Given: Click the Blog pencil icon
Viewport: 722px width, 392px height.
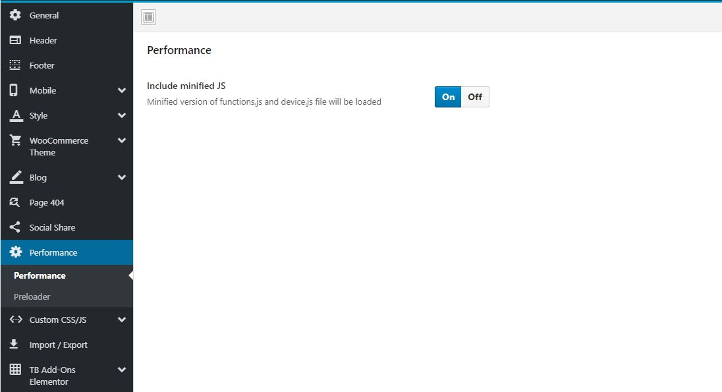Looking at the screenshot, I should pyautogui.click(x=16, y=177).
